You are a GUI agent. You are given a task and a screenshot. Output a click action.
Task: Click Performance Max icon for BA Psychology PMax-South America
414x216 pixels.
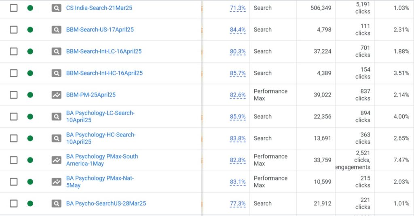pyautogui.click(x=56, y=160)
